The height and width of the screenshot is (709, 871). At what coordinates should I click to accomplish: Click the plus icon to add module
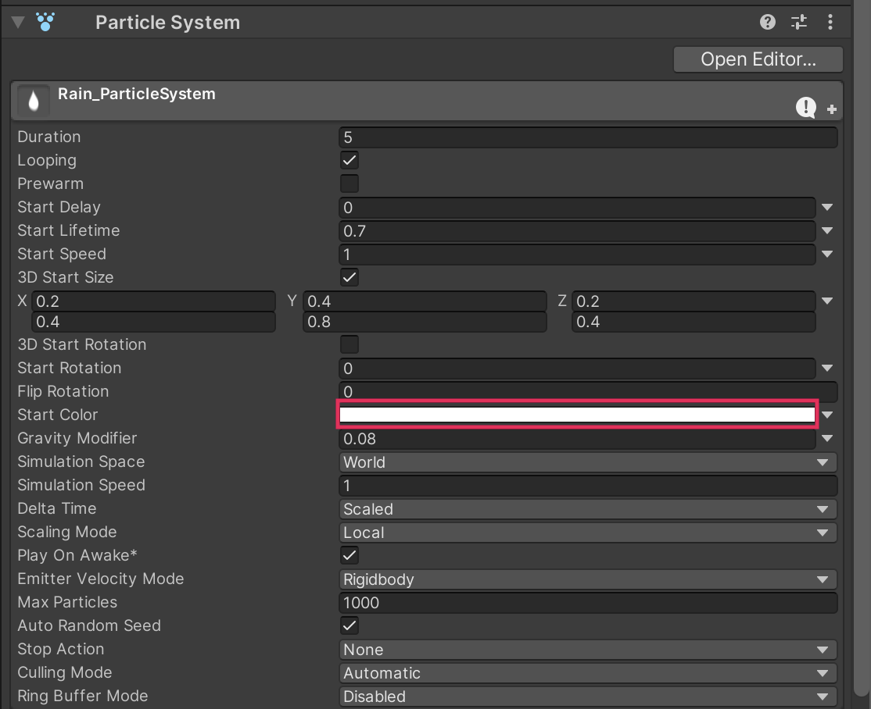coord(831,110)
